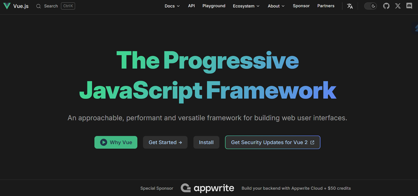Open the API nav link
This screenshot has height=196, width=418.
pyautogui.click(x=191, y=6)
